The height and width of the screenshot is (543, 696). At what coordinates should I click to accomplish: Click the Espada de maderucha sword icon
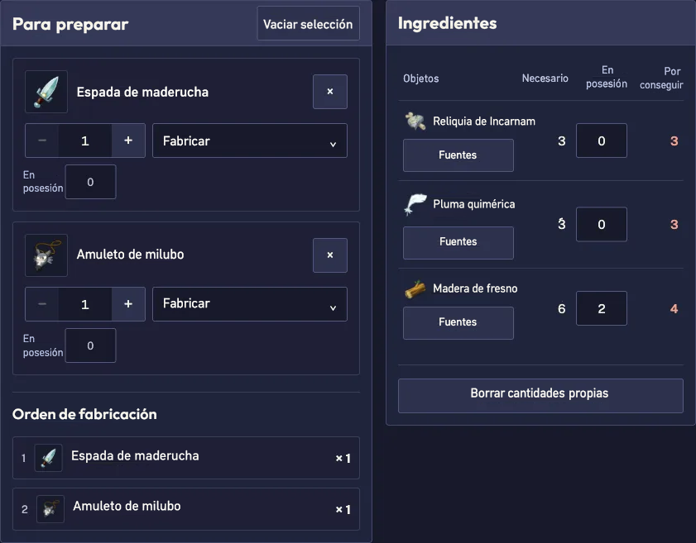click(x=46, y=92)
